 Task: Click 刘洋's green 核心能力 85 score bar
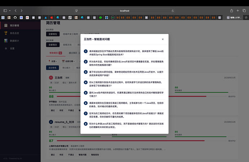(x=75, y=137)
